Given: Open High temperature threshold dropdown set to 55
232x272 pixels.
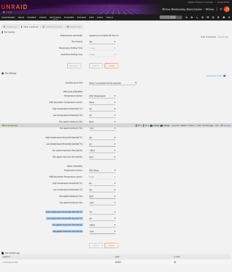Looking at the screenshot, I should coord(102,109).
